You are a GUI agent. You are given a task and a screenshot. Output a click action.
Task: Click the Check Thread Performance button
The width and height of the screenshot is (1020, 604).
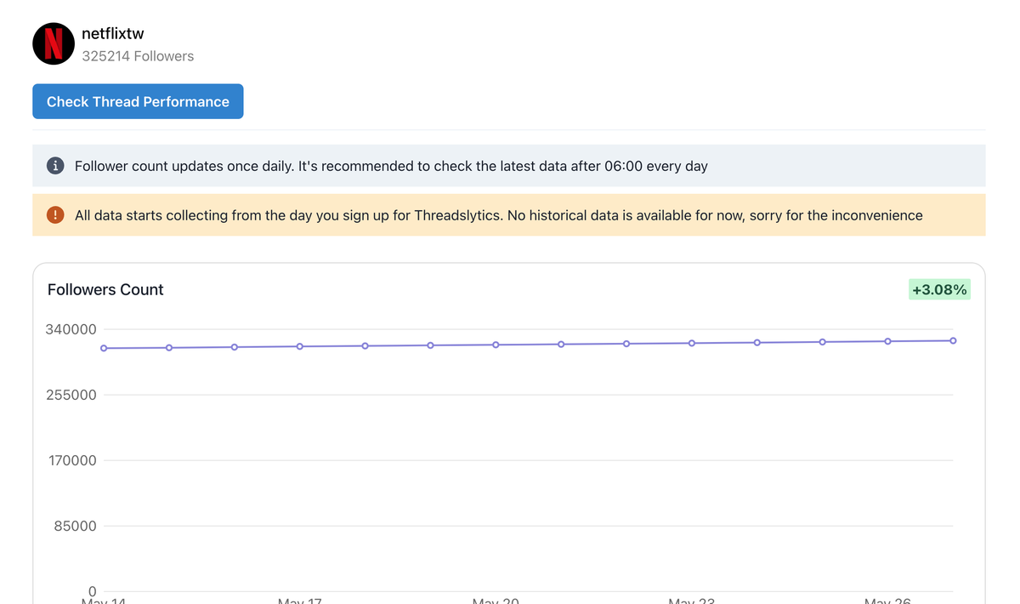tap(138, 101)
